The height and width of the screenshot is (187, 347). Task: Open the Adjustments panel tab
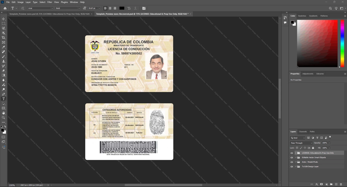point(308,74)
